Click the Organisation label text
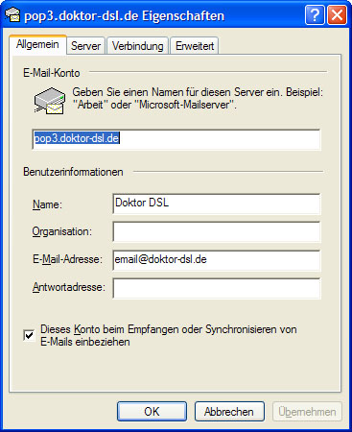Viewport: 352px width, 432px height. tap(62, 231)
